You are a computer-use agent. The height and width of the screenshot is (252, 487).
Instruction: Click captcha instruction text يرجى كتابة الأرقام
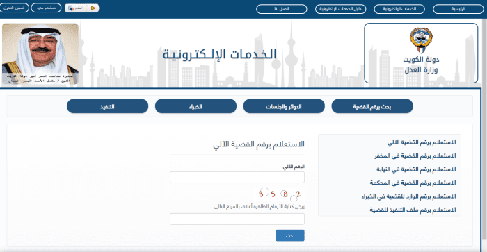[x=259, y=207]
